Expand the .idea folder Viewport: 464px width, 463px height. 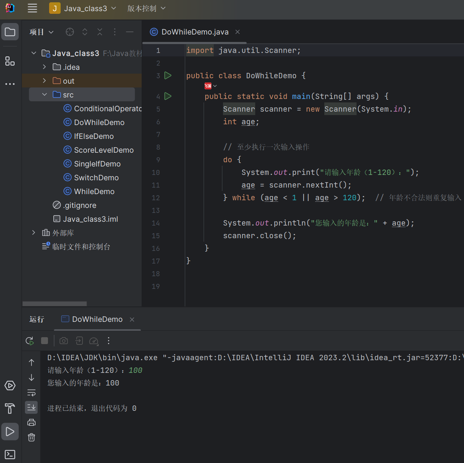click(x=44, y=67)
